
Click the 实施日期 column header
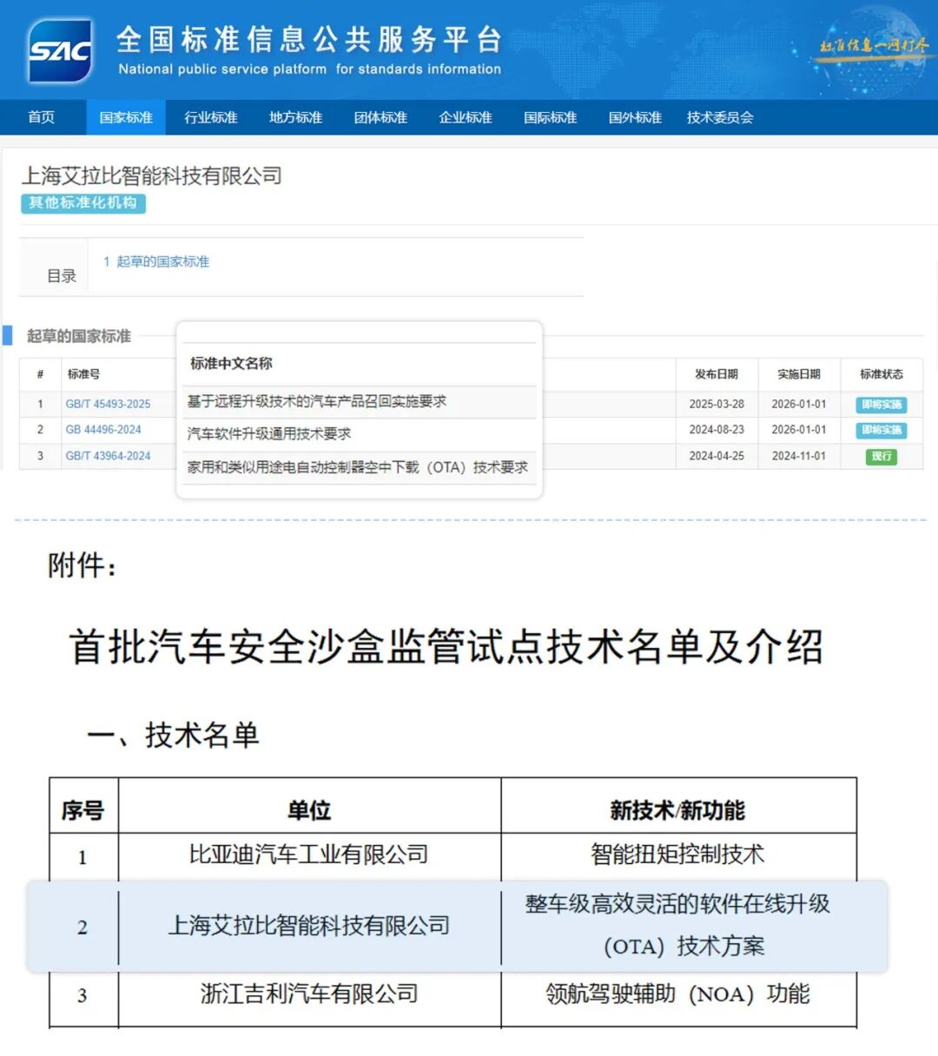[799, 374]
